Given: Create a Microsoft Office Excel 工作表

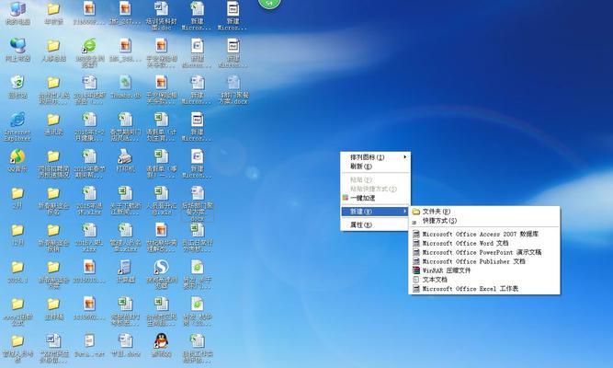Looking at the screenshot, I should (484, 289).
